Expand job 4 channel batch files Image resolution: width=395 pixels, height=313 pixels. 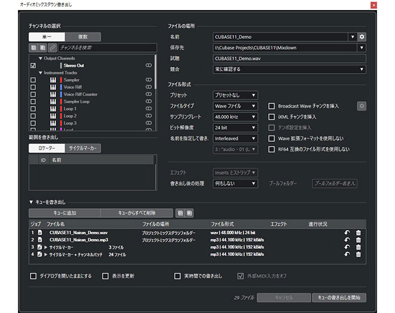45,254
